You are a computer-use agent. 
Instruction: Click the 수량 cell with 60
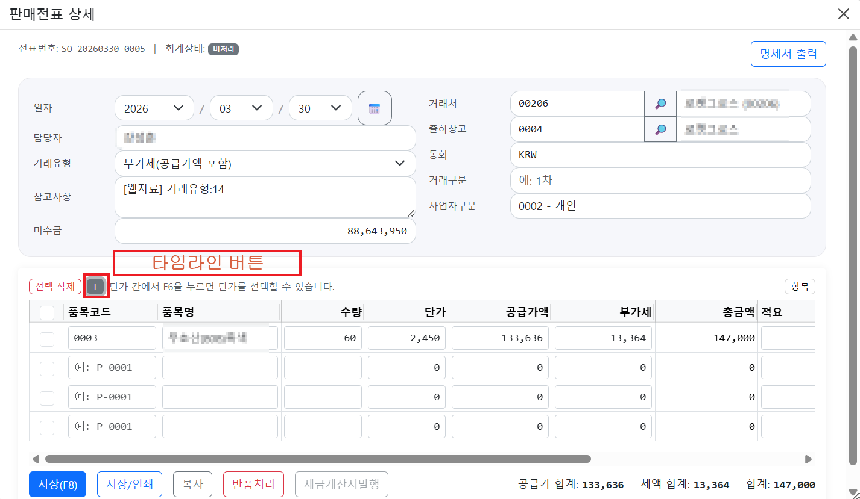(x=323, y=338)
